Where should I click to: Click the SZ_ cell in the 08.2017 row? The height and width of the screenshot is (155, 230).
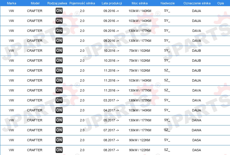(x=167, y=150)
